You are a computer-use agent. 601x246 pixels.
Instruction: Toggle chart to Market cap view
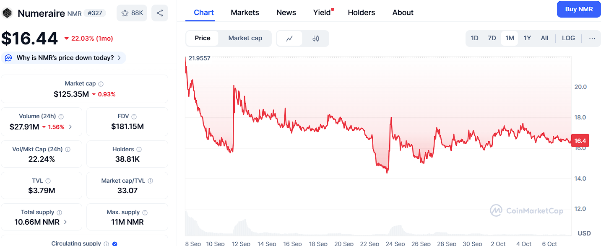pyautogui.click(x=245, y=38)
